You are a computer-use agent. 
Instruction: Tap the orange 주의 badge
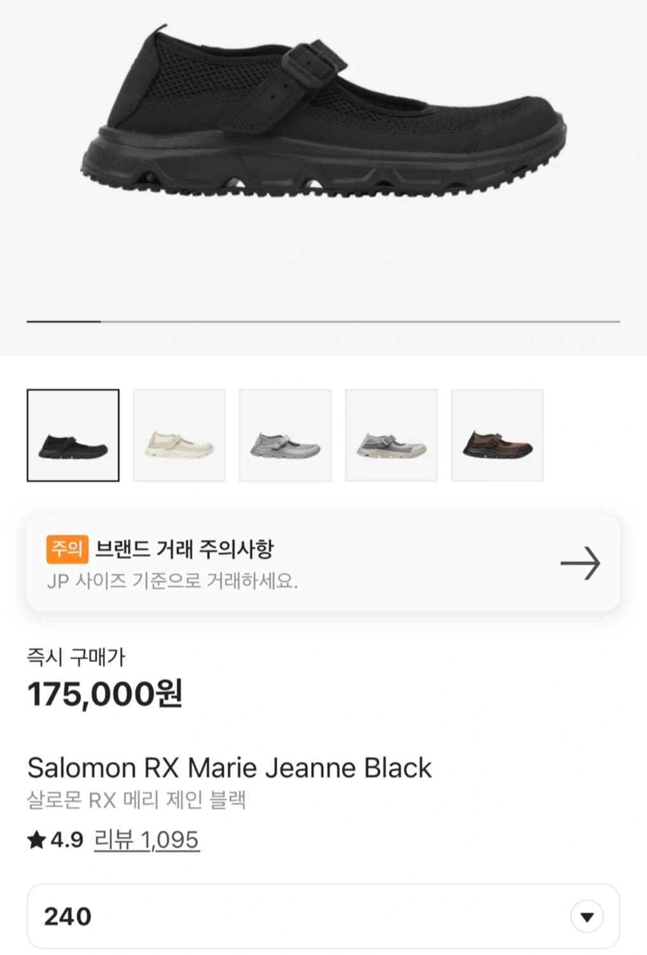coord(67,549)
